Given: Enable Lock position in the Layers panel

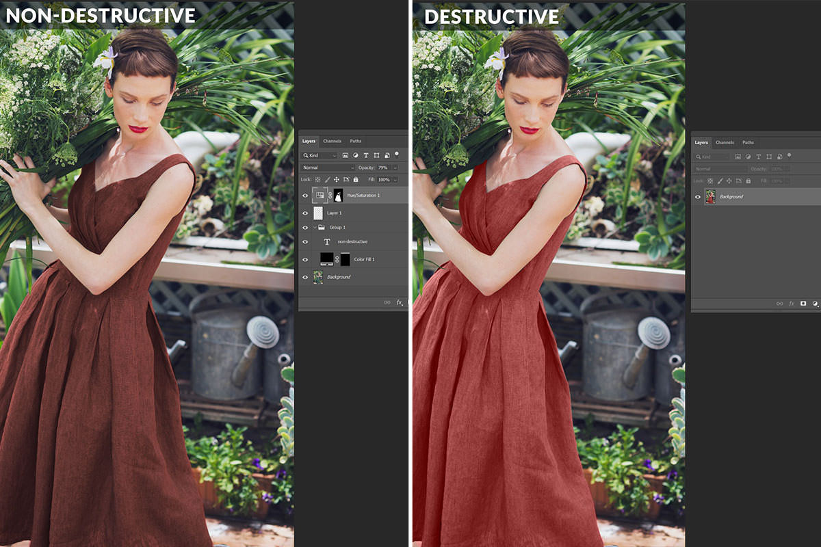Looking at the screenshot, I should [337, 179].
